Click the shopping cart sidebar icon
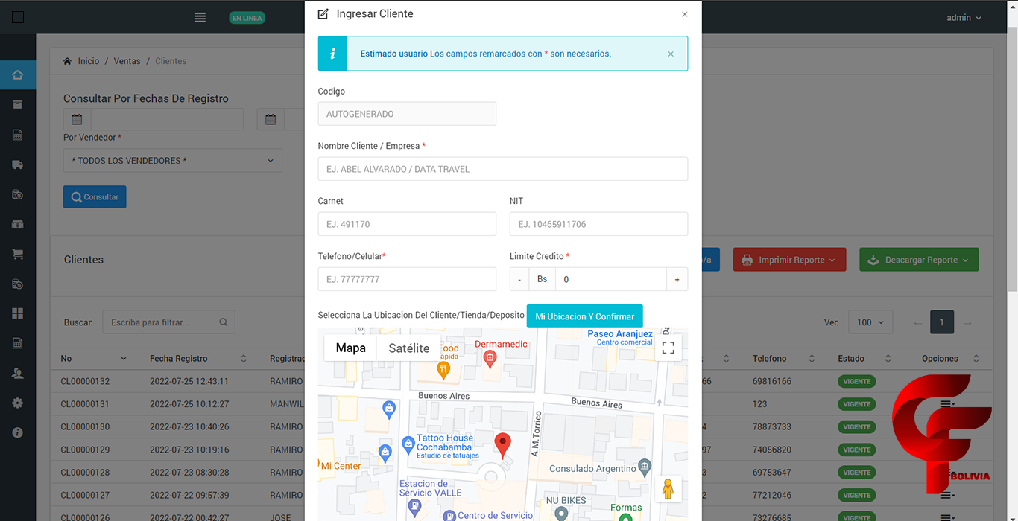The width and height of the screenshot is (1018, 521). coord(18,254)
